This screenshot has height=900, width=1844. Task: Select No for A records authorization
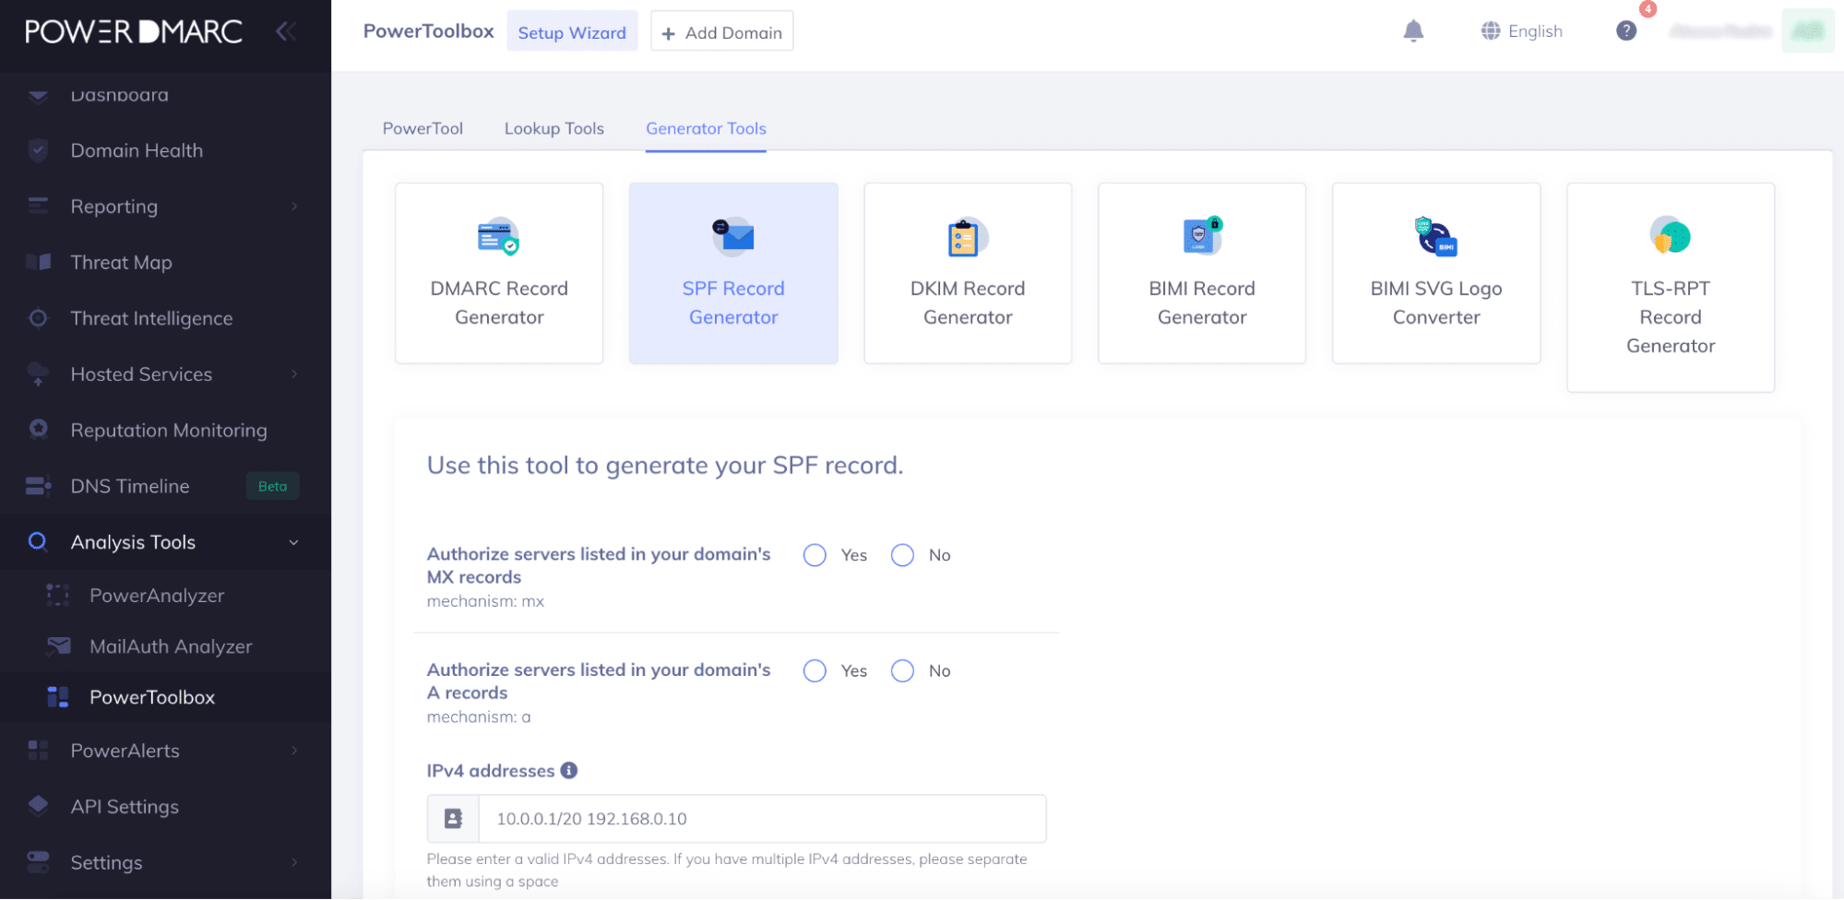click(x=902, y=670)
